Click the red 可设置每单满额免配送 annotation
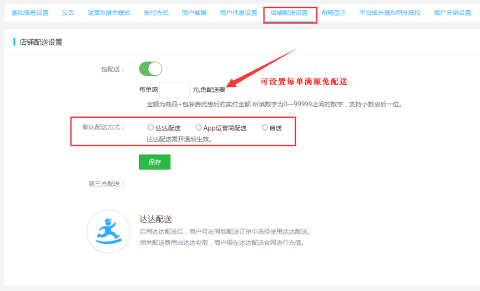Image resolution: width=480 pixels, height=291 pixels. [304, 81]
